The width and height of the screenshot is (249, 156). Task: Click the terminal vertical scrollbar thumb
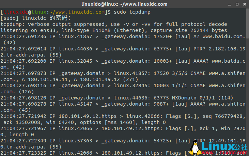247,24
